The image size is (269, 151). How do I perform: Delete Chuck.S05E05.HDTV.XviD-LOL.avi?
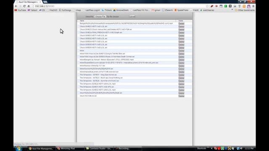point(181,45)
